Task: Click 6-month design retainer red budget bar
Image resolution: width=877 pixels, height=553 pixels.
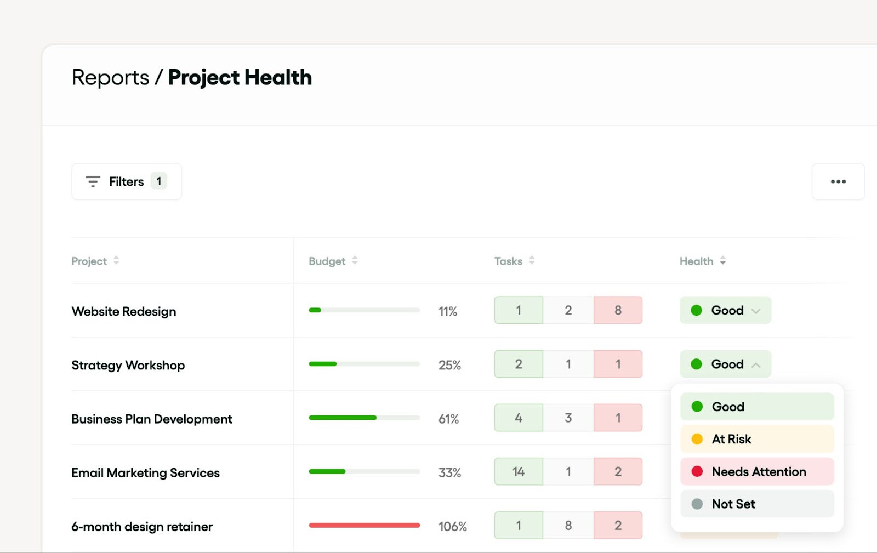Action: [x=365, y=525]
